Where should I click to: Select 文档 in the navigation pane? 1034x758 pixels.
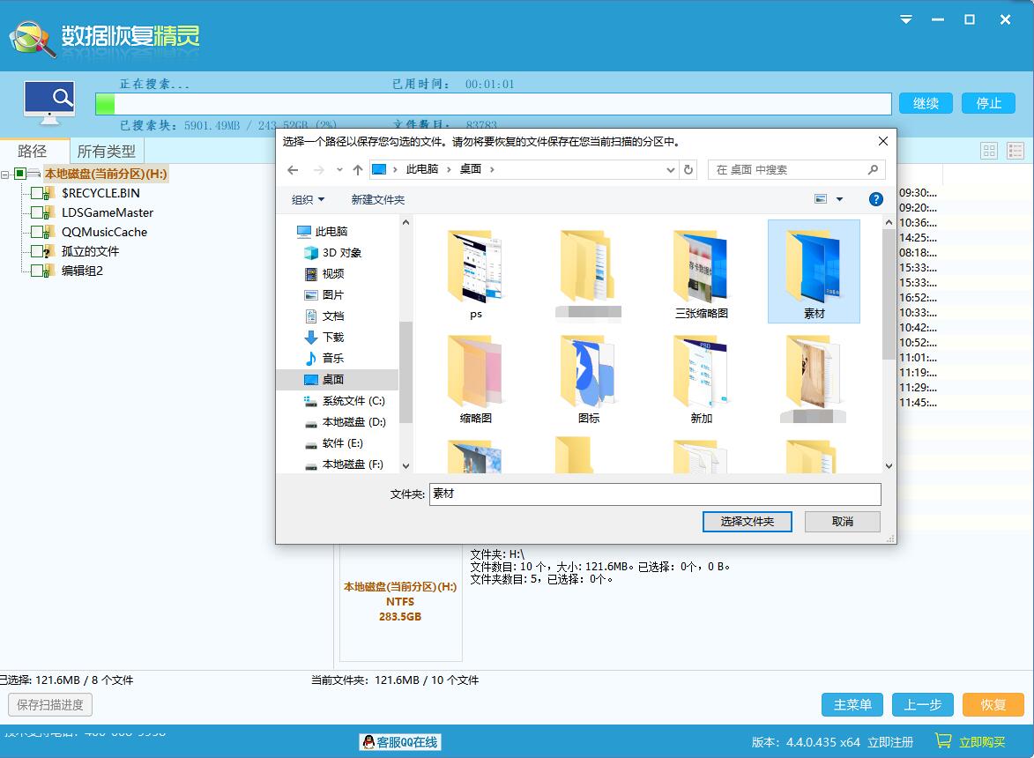[x=324, y=316]
